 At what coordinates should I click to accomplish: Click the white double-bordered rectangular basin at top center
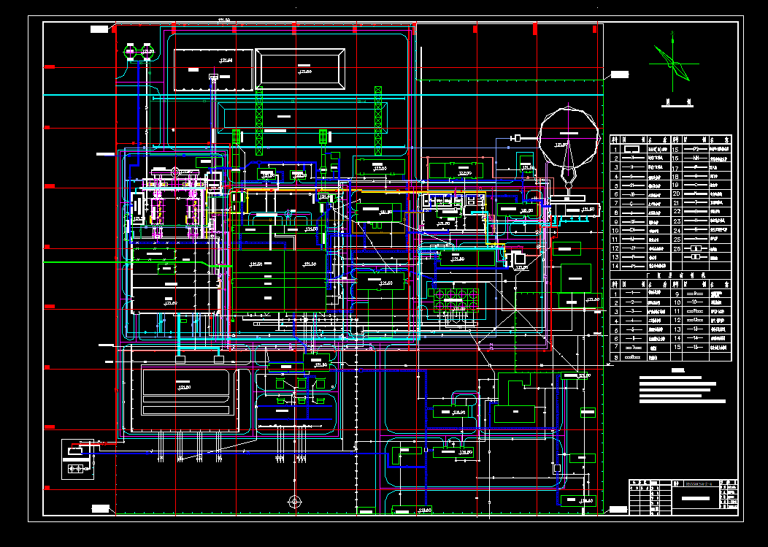[x=300, y=69]
